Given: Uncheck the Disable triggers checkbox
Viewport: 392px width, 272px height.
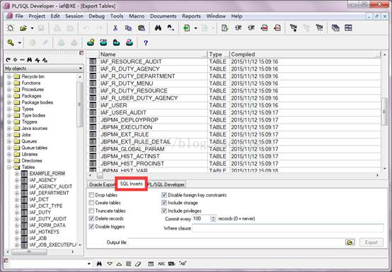Looking at the screenshot, I should [x=91, y=227].
